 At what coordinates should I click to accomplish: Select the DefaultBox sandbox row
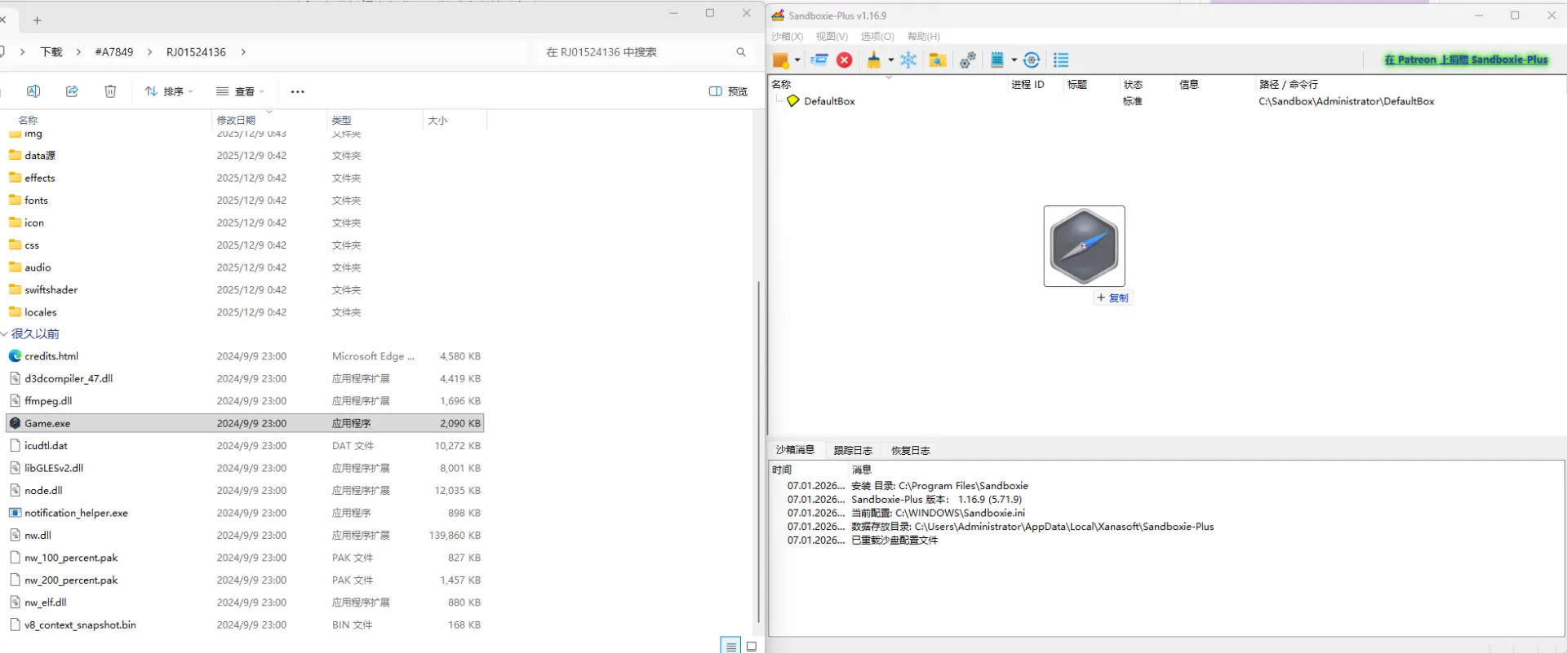1166,101
